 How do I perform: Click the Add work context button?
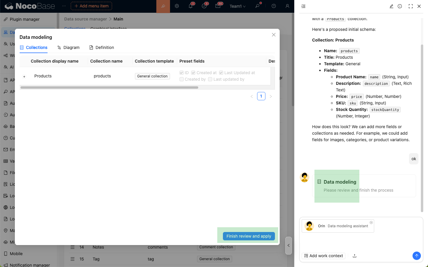(323, 256)
